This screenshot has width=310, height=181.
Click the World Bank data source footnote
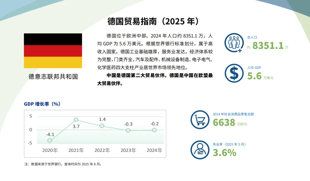coord(64,164)
